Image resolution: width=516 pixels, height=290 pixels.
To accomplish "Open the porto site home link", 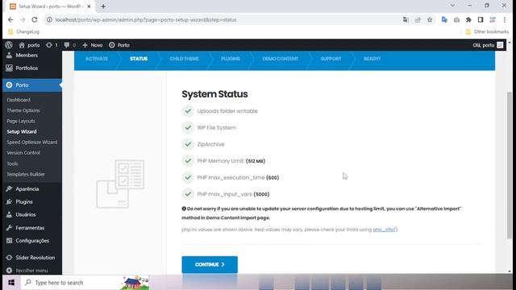I will pyautogui.click(x=29, y=45).
